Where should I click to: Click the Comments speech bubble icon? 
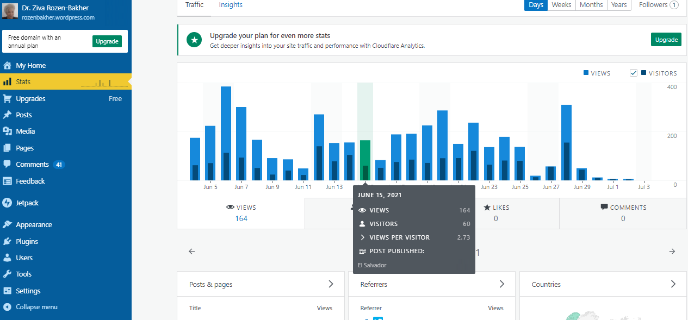[7, 164]
